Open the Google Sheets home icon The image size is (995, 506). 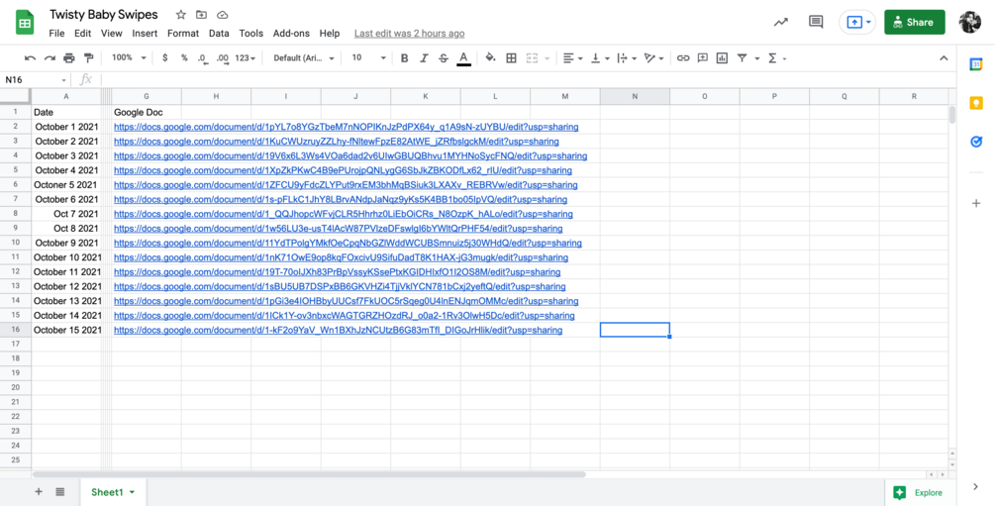tap(25, 23)
